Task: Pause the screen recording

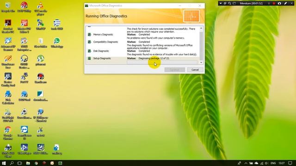Action: tap(269, 3)
